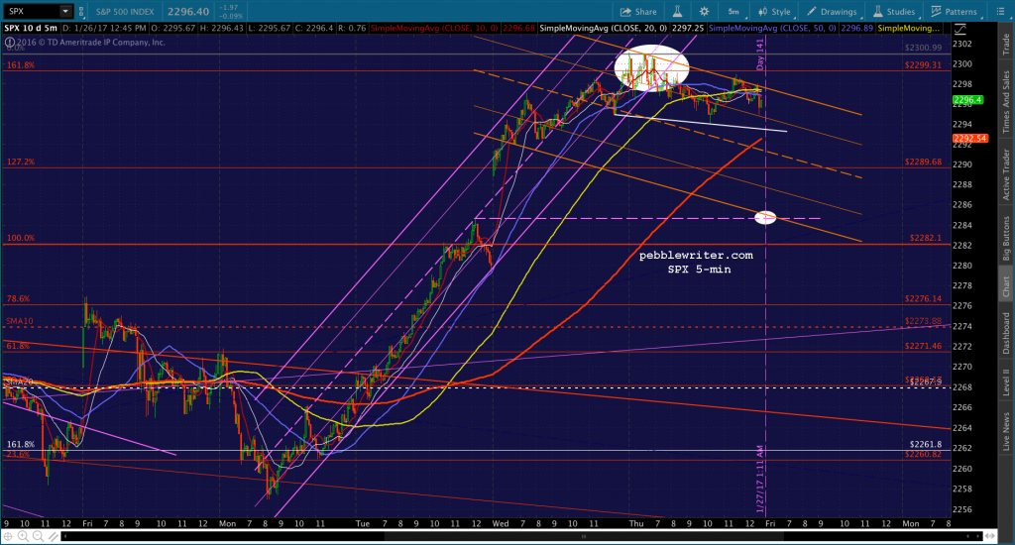1015x545 pixels.
Task: Open chart settings gear icon
Action: coord(704,11)
